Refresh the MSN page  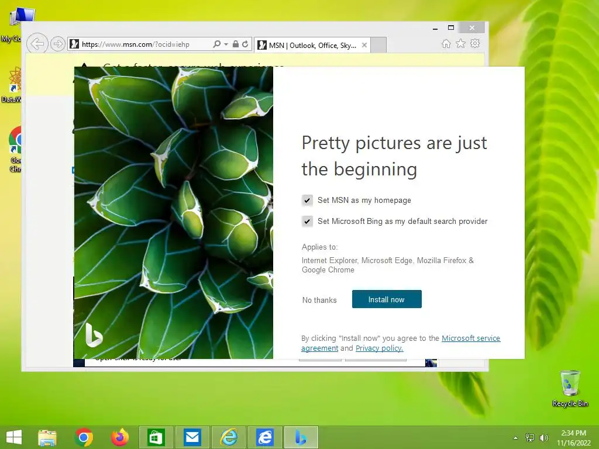[245, 44]
